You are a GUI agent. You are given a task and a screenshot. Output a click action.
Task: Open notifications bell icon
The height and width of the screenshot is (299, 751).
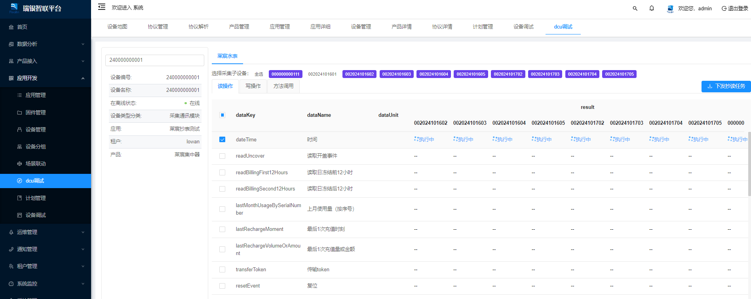point(652,8)
